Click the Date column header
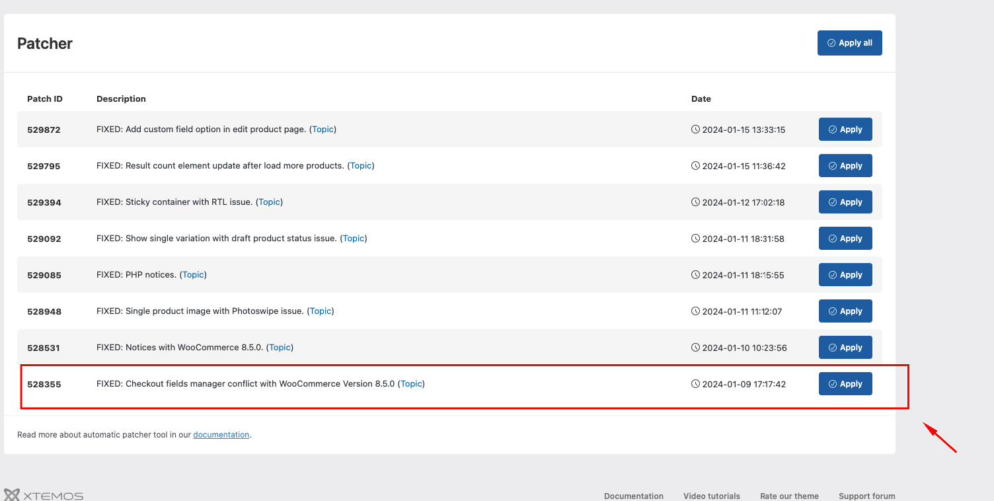 tap(701, 99)
